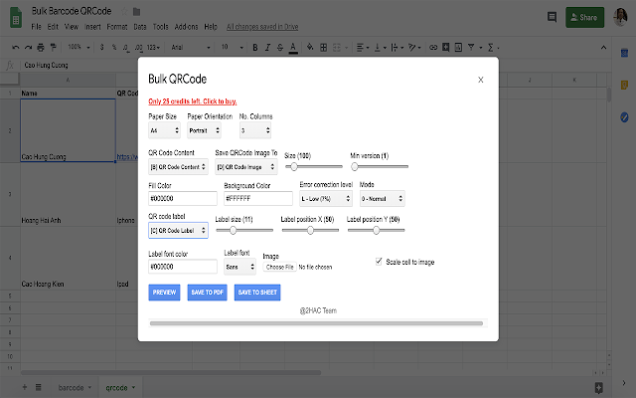Toggle Strikethrough formatting
This screenshot has height=398, width=636.
(x=280, y=48)
